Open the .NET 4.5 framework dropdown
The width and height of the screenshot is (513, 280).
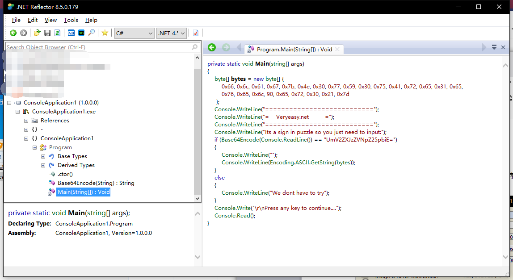[172, 33]
